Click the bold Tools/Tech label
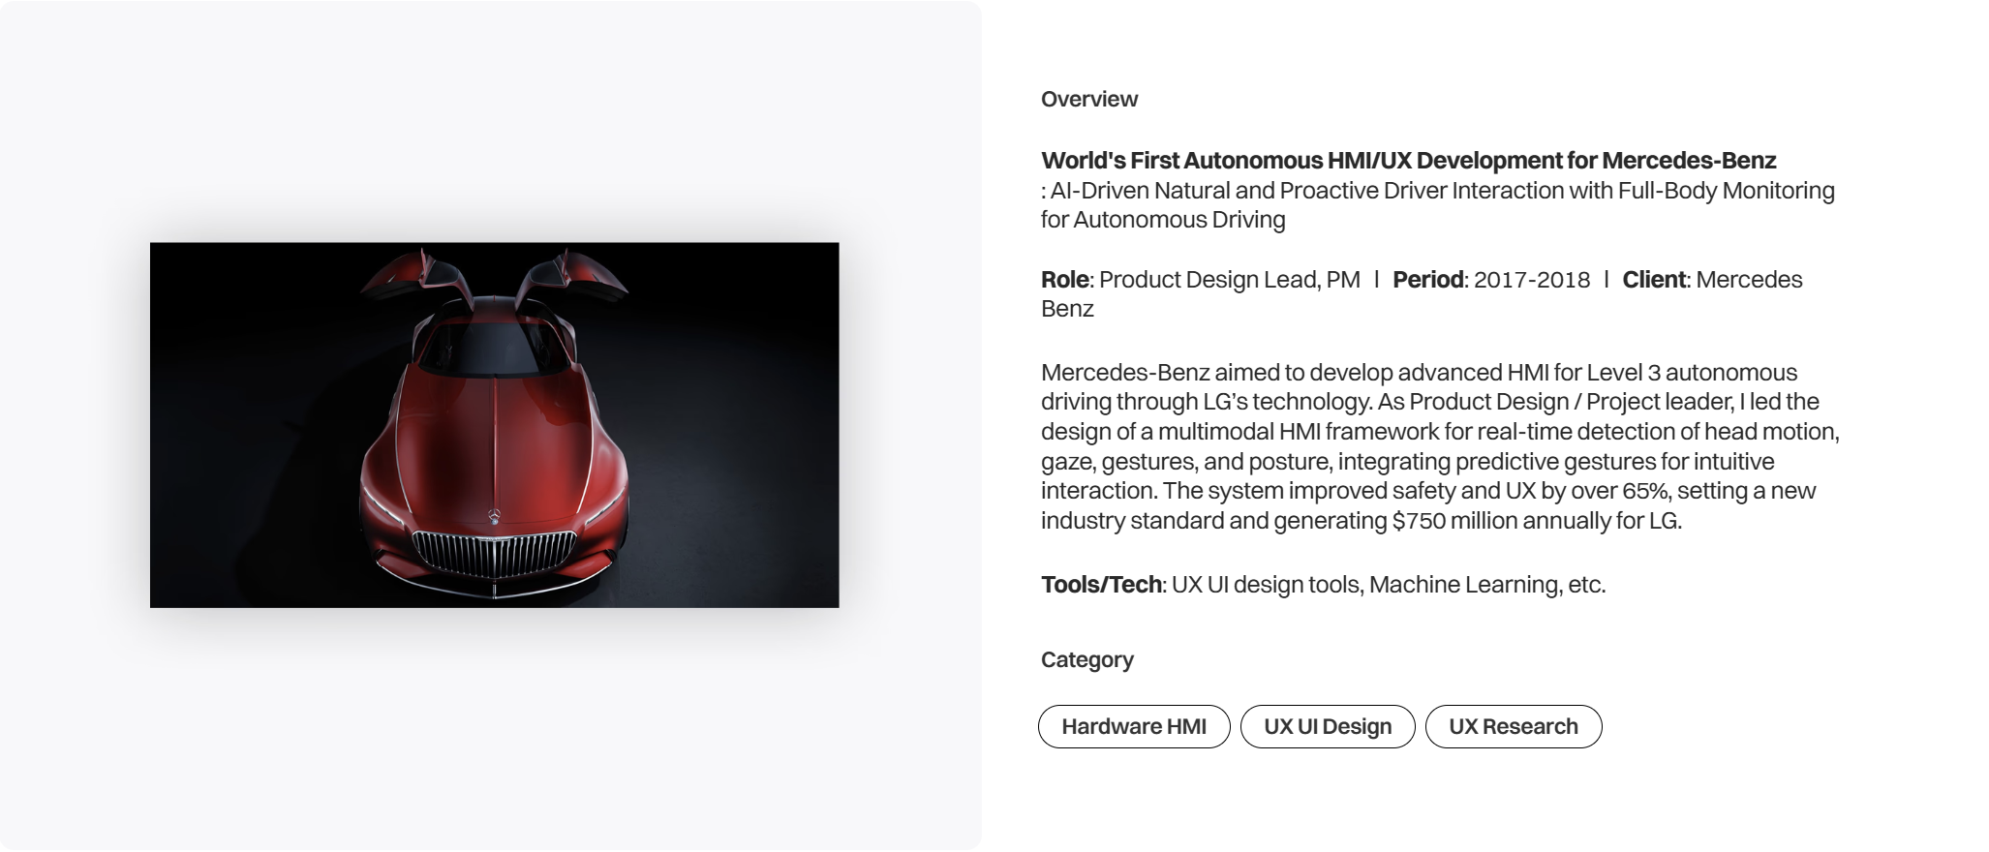The height and width of the screenshot is (852, 1989). pos(1101,585)
